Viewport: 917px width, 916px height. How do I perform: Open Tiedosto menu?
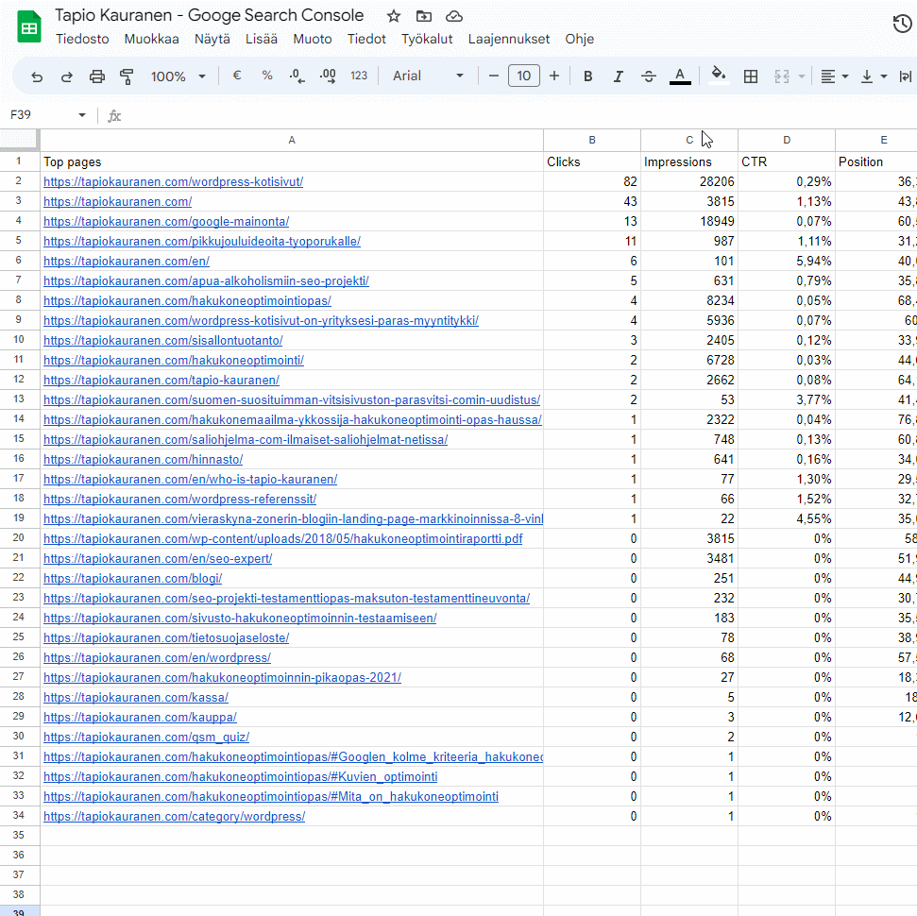pos(82,39)
